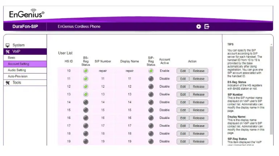This screenshot has height=156, width=279.
Task: Click SIP-Reg status indicator for HS 18
Action: (x=151, y=134)
